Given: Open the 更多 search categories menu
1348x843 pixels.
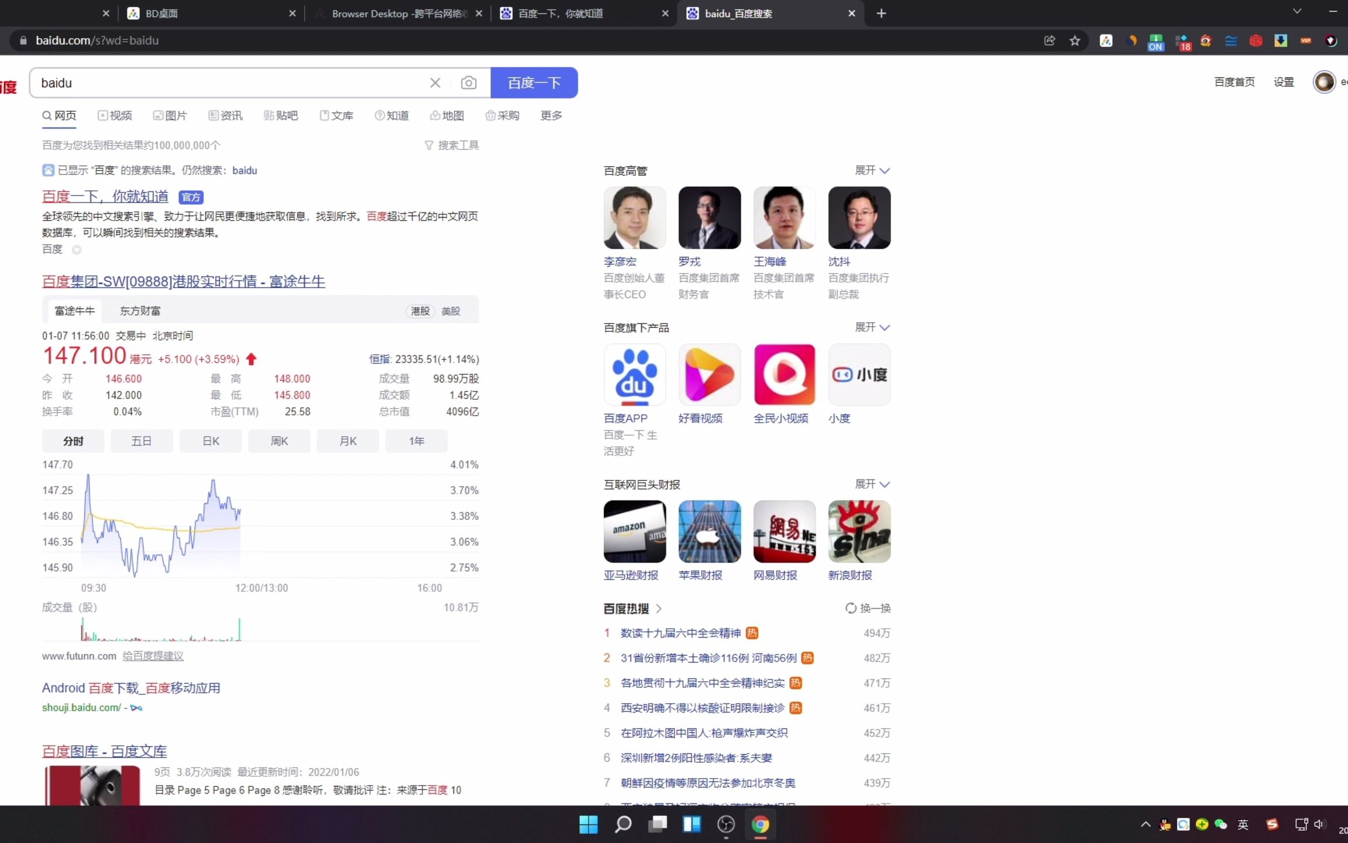Looking at the screenshot, I should tap(551, 115).
